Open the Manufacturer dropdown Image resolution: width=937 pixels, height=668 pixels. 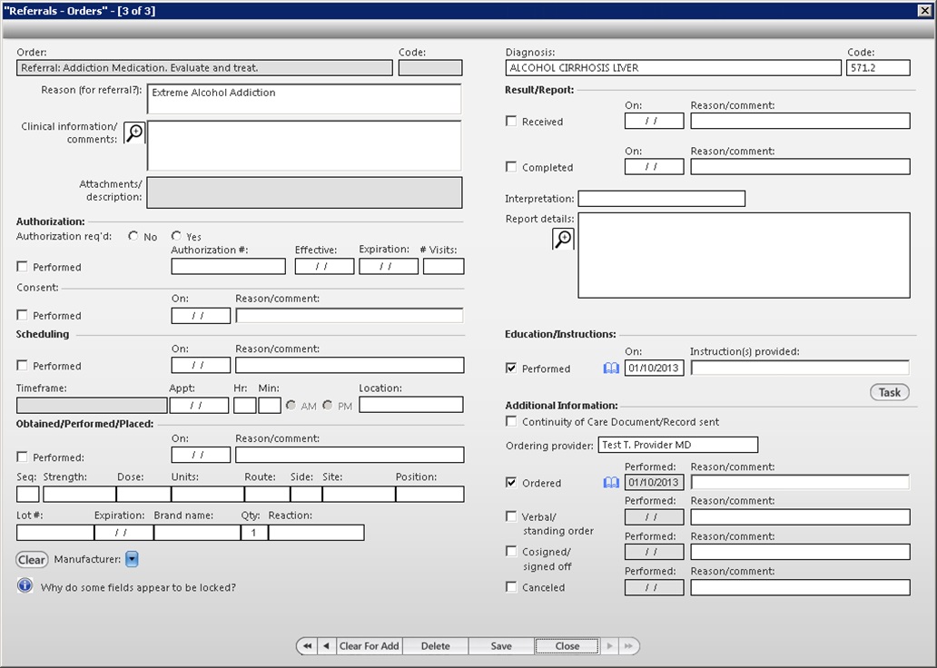point(132,559)
